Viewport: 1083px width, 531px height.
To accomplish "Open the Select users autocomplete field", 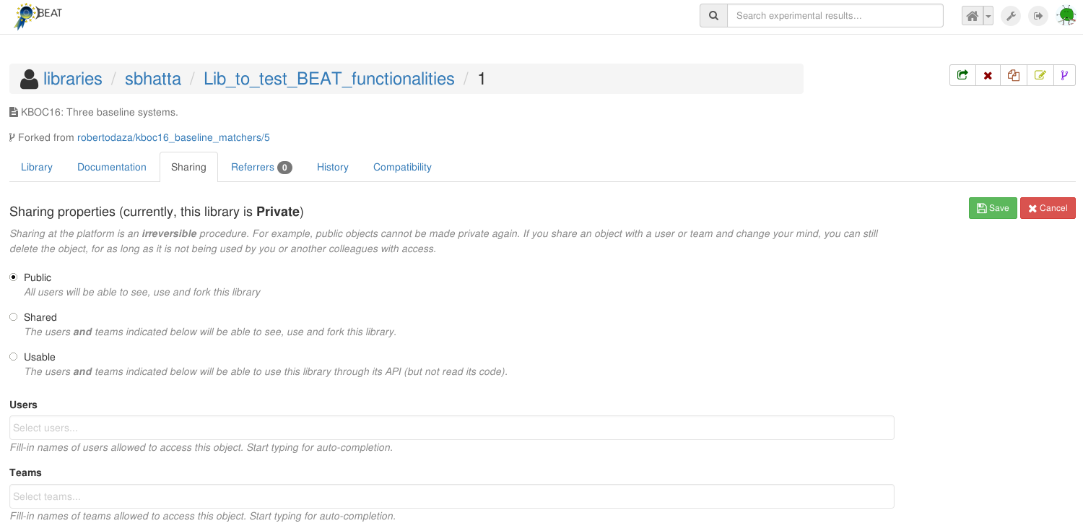I will (x=451, y=428).
